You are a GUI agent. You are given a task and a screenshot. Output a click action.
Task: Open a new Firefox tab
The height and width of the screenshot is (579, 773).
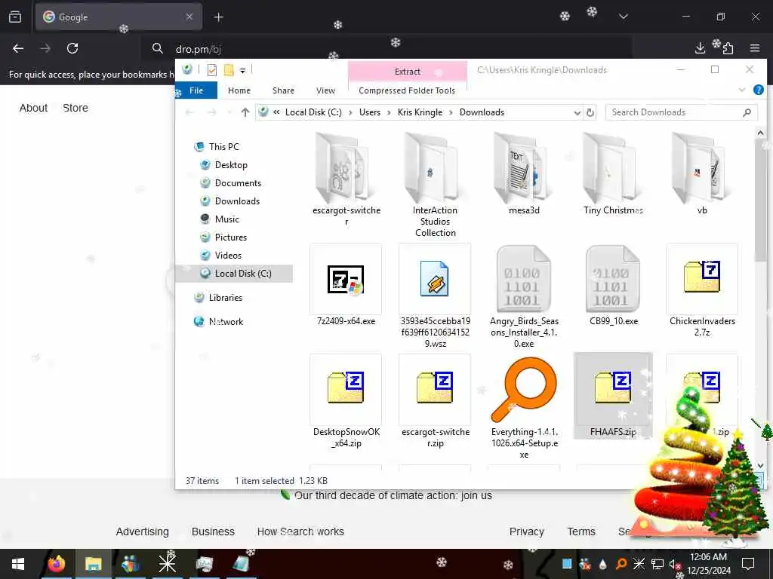point(218,17)
